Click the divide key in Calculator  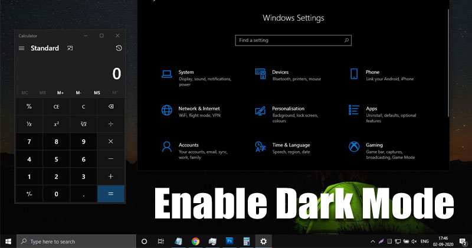111,124
